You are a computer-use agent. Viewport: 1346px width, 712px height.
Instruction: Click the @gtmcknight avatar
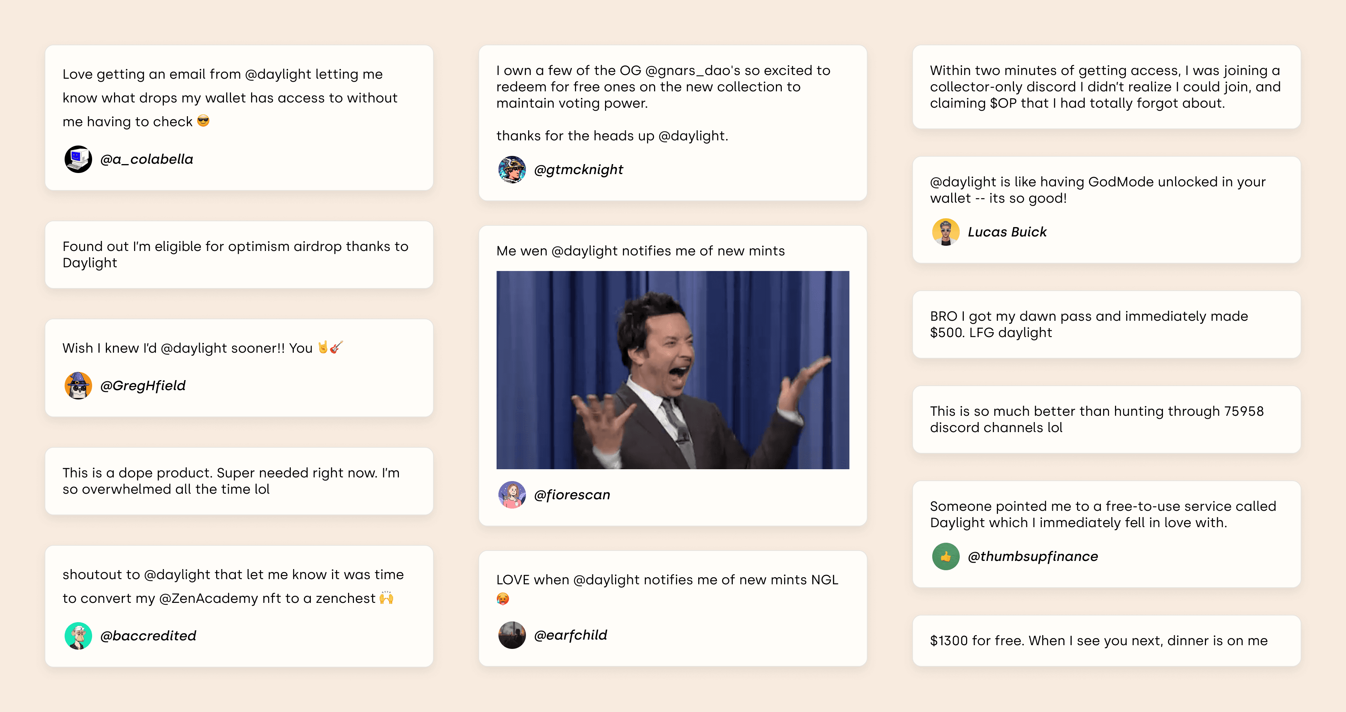pyautogui.click(x=511, y=170)
